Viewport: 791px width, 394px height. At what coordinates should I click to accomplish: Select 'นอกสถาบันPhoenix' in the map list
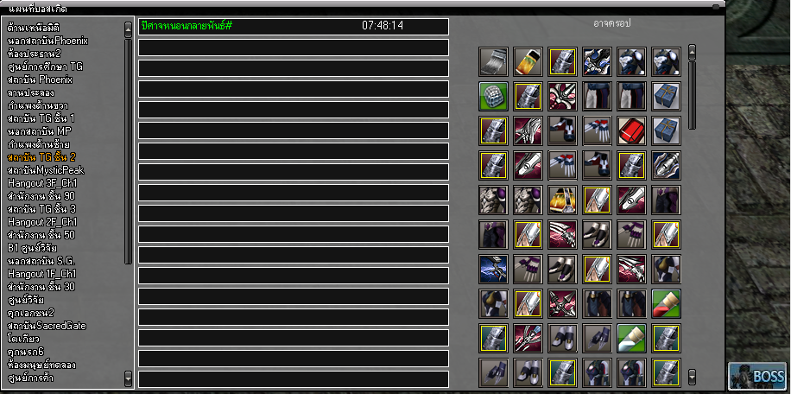click(x=47, y=41)
